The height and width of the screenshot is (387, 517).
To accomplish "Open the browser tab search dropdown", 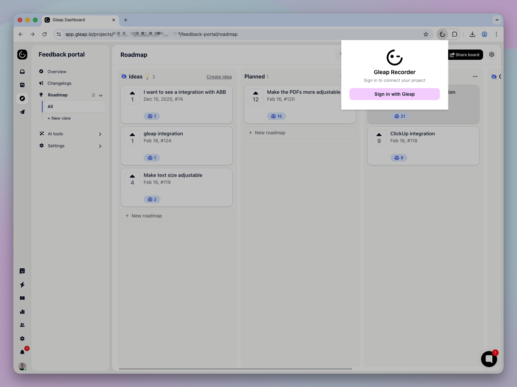I will tap(497, 20).
